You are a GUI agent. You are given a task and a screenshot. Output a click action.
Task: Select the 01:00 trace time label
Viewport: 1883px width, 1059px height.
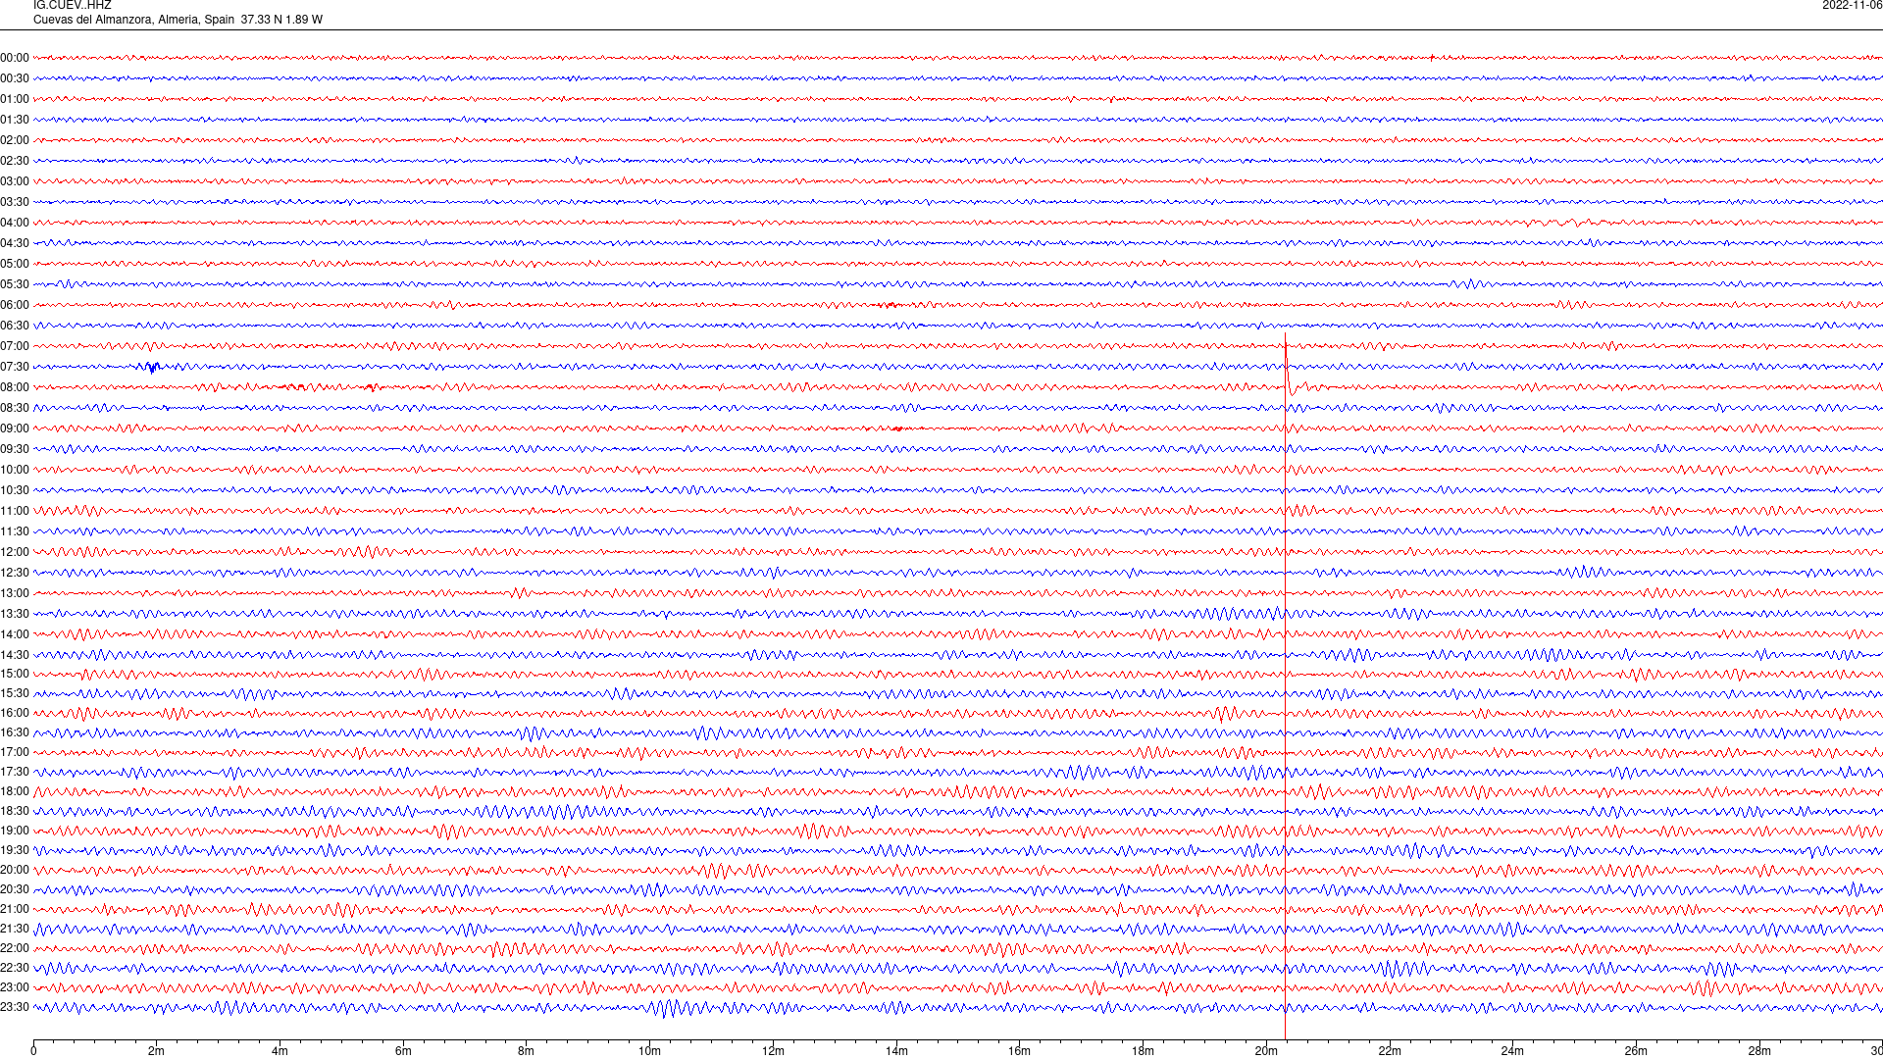click(x=15, y=99)
